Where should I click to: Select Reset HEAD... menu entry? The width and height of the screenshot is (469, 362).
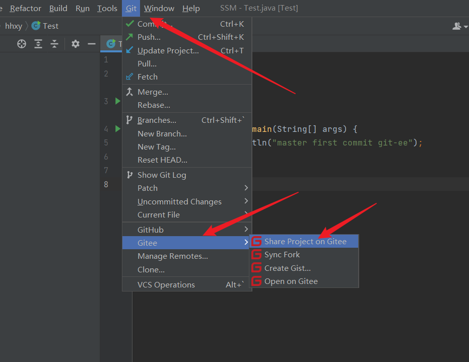point(187,160)
